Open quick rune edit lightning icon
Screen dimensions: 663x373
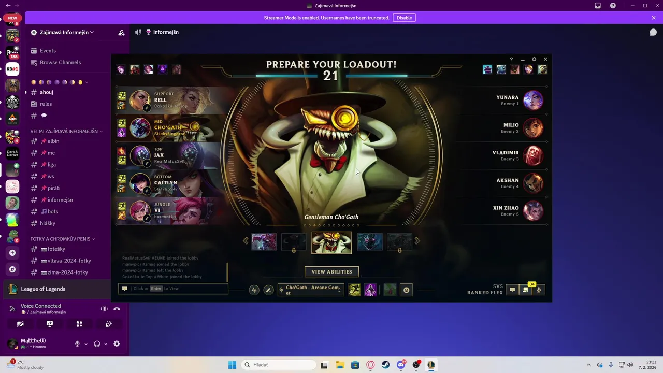(x=254, y=290)
